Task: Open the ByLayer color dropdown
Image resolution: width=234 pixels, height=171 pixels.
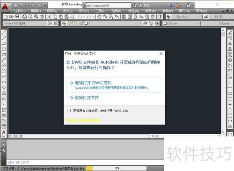Action: 182,23
